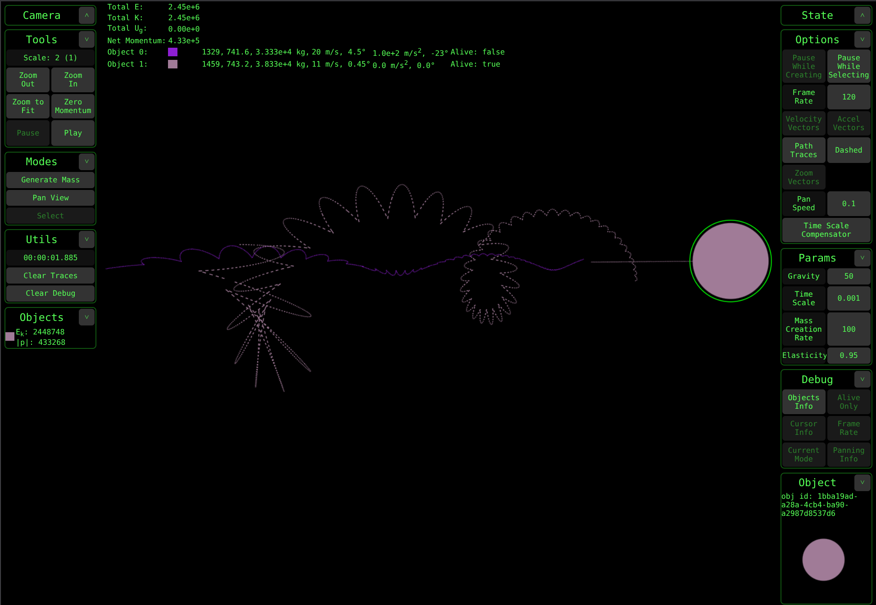Click the Zero Momentum button
Screen dimensions: 876x605
point(73,106)
